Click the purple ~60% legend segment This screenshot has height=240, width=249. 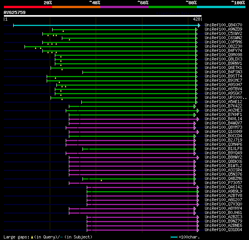pos(124,7)
